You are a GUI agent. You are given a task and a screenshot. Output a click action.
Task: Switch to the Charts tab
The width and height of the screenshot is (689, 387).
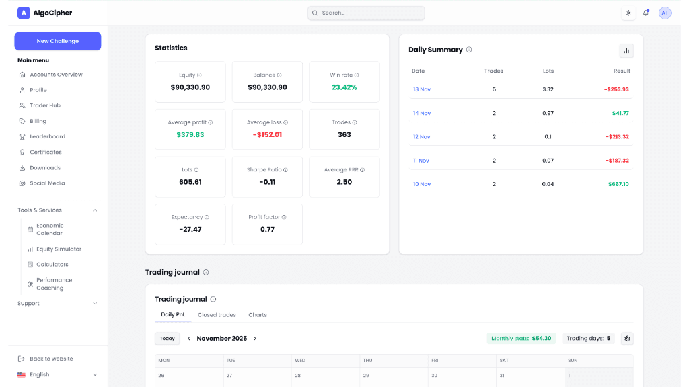click(x=258, y=315)
